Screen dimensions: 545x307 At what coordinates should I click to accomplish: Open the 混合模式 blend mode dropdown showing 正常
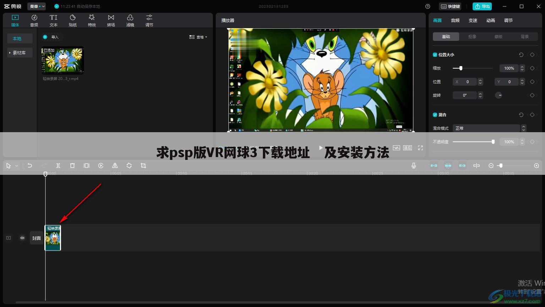[x=489, y=128]
